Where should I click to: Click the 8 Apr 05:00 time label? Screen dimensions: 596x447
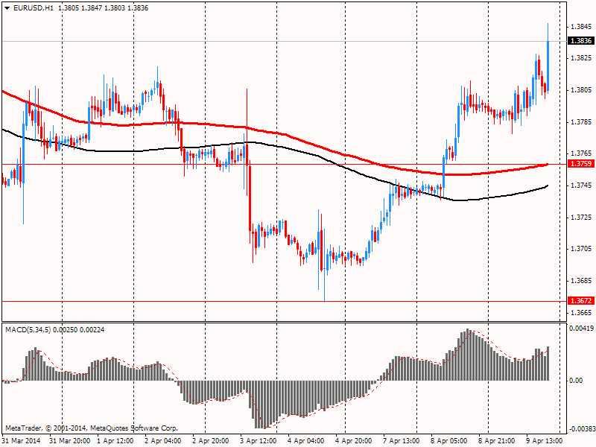tap(449, 441)
